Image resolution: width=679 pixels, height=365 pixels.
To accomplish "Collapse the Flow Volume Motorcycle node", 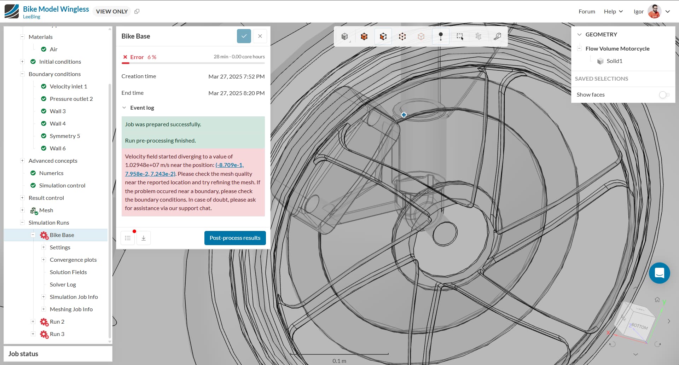I will 579,48.
